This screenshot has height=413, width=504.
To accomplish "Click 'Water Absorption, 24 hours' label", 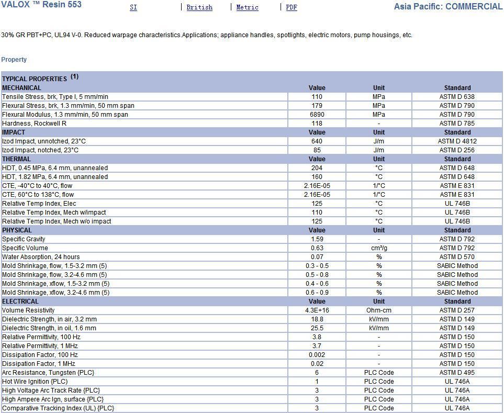I will coord(41,257).
